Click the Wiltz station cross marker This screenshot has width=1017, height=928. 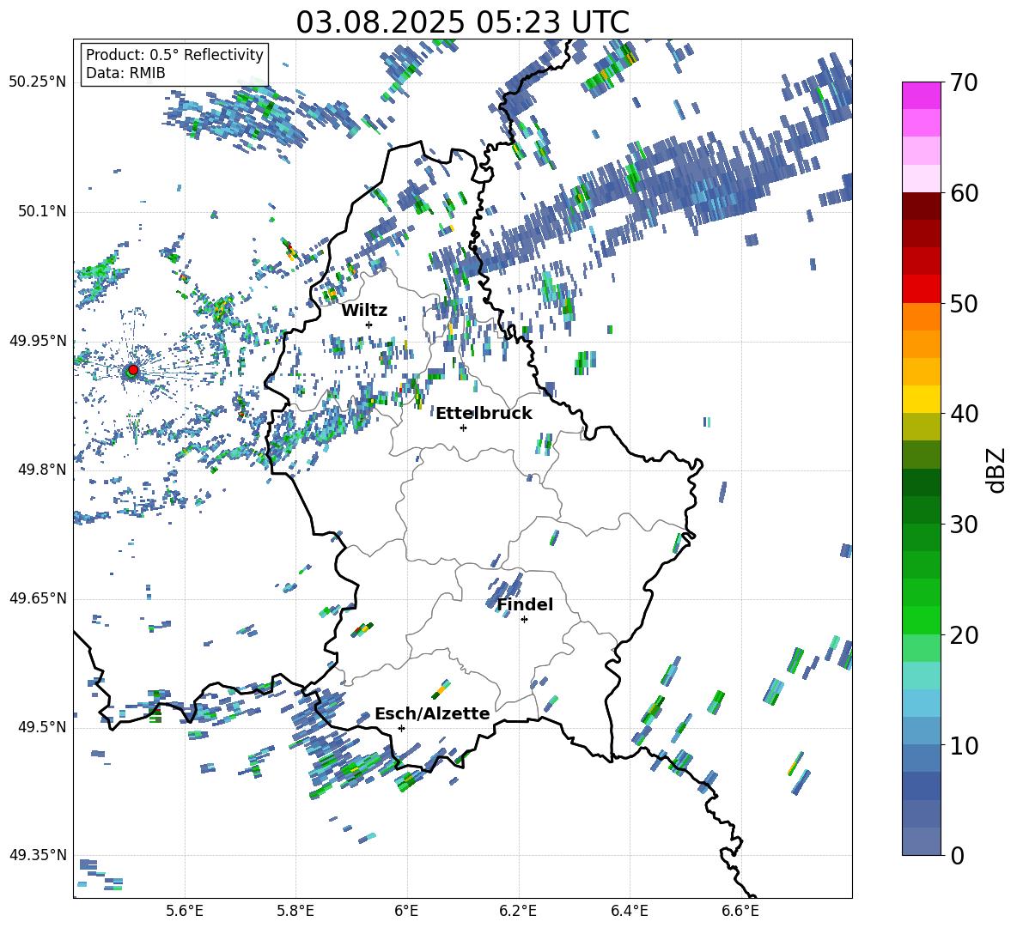(x=369, y=324)
